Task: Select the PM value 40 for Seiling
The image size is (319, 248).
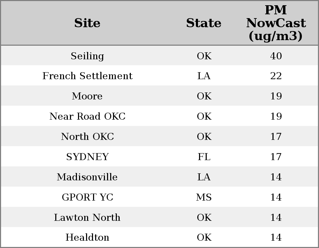Action: click(276, 56)
